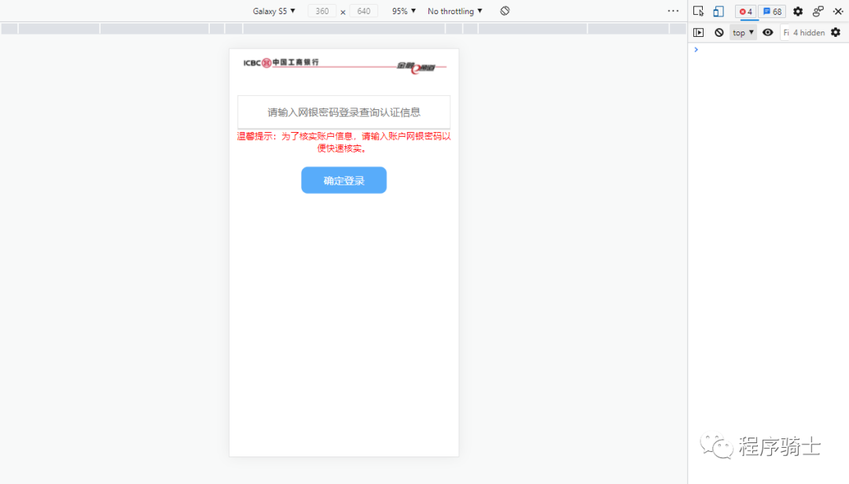849x484 pixels.
Task: Toggle the device emulation toolbar
Action: tap(717, 11)
